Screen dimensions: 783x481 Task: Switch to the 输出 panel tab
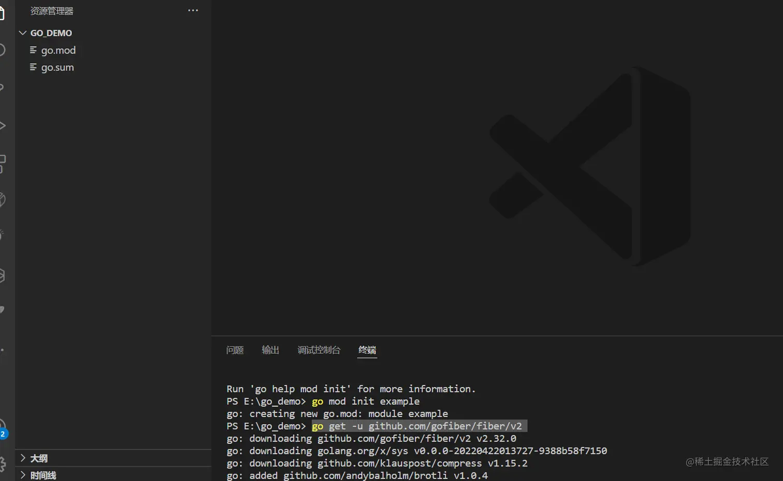tap(270, 350)
